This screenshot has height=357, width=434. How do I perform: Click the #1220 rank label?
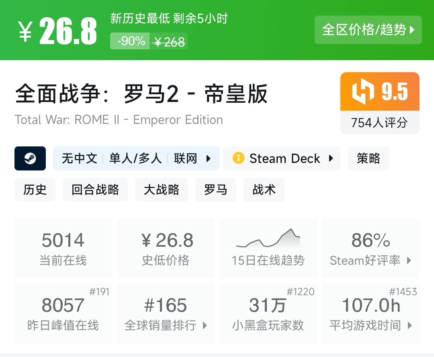(x=301, y=292)
